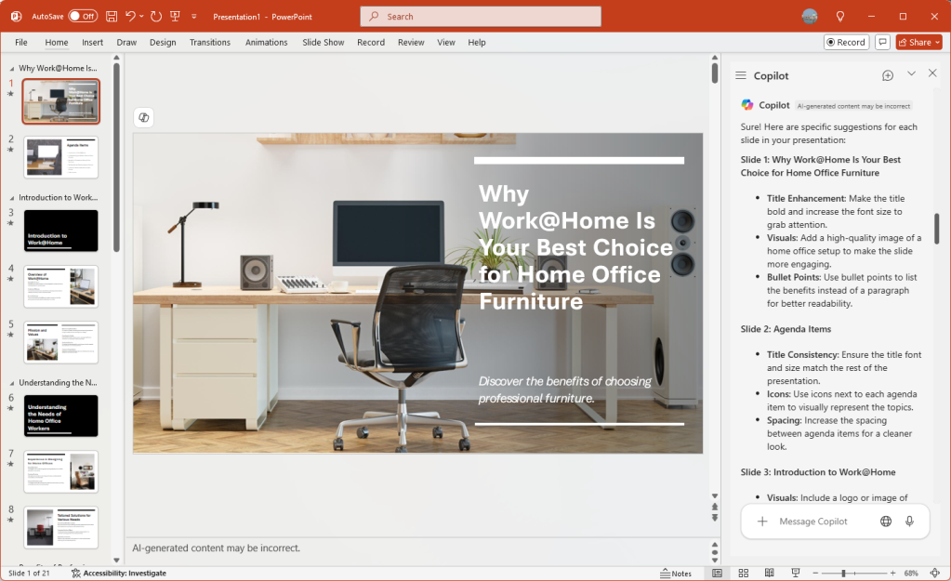Collapse the 'Understanding the N...' section
951x581 pixels.
click(x=11, y=383)
